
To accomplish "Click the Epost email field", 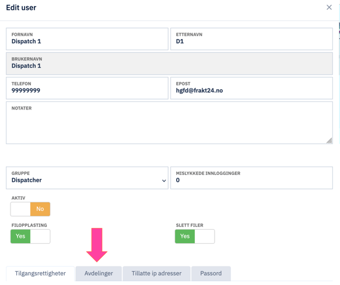I will (x=251, y=88).
